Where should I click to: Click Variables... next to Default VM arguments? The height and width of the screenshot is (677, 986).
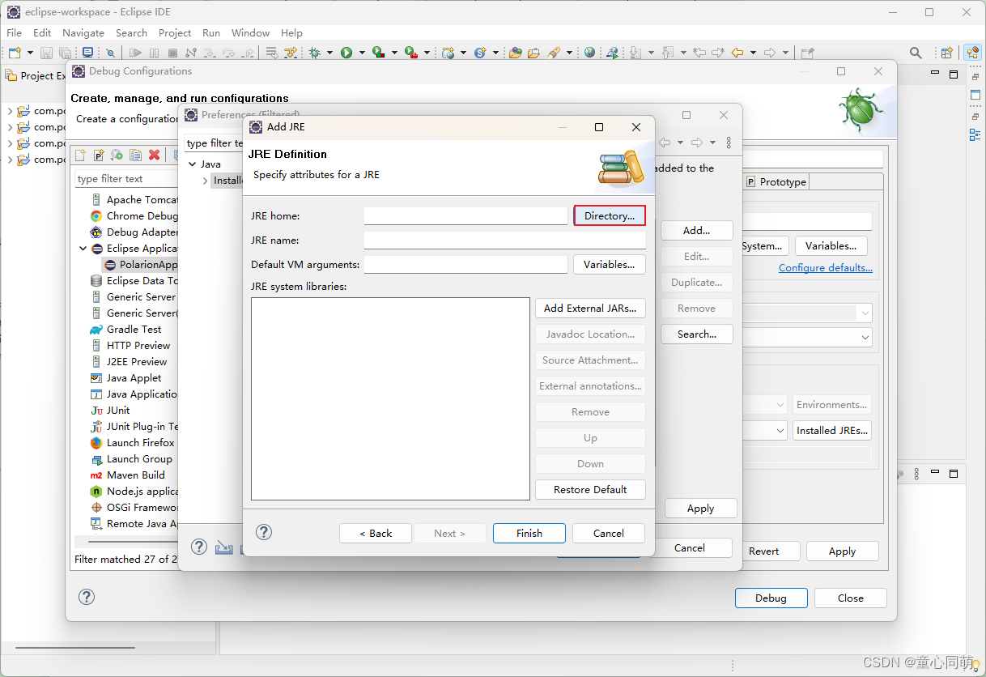coord(610,264)
